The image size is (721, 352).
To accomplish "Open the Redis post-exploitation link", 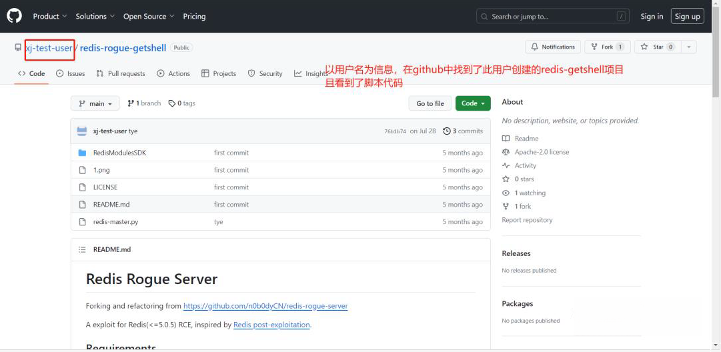I will click(x=271, y=325).
